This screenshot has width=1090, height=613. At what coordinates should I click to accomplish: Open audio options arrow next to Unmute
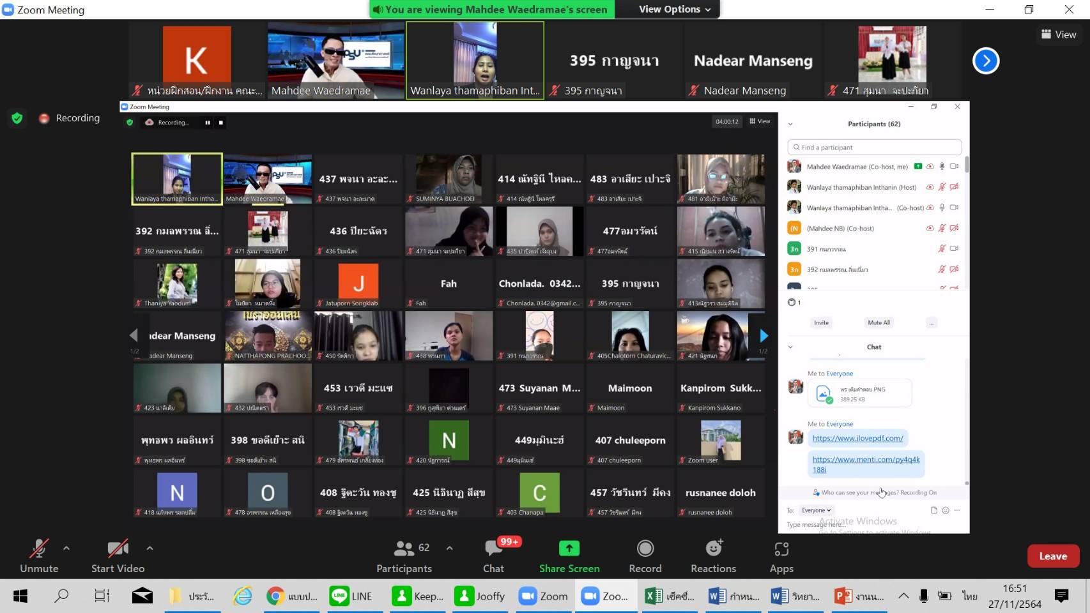66,548
